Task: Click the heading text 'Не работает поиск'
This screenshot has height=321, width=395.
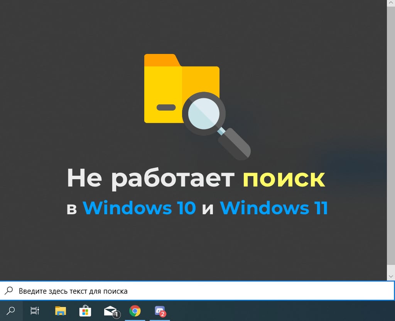Action: tap(196, 178)
